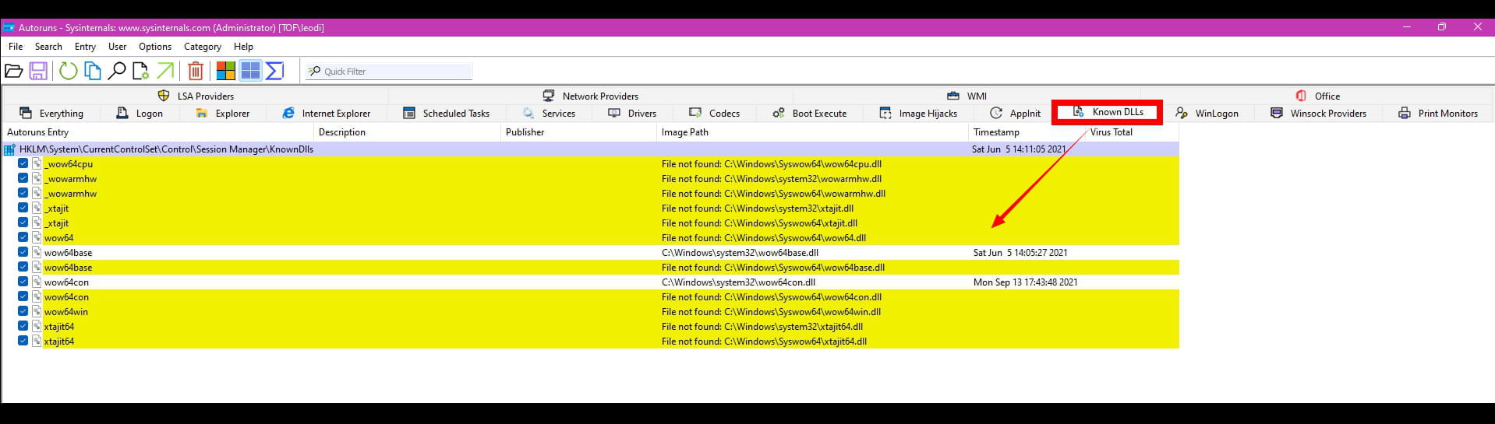Screen dimensions: 1495x424
Task: Open Find with the magnifier toolbar icon
Action: pos(117,71)
